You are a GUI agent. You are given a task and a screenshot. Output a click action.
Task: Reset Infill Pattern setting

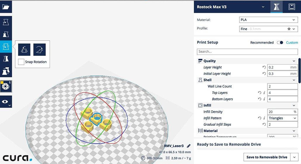click(260, 118)
